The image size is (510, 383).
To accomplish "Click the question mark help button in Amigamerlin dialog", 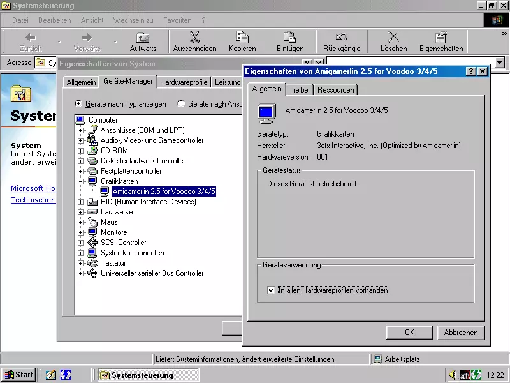I will pos(470,71).
